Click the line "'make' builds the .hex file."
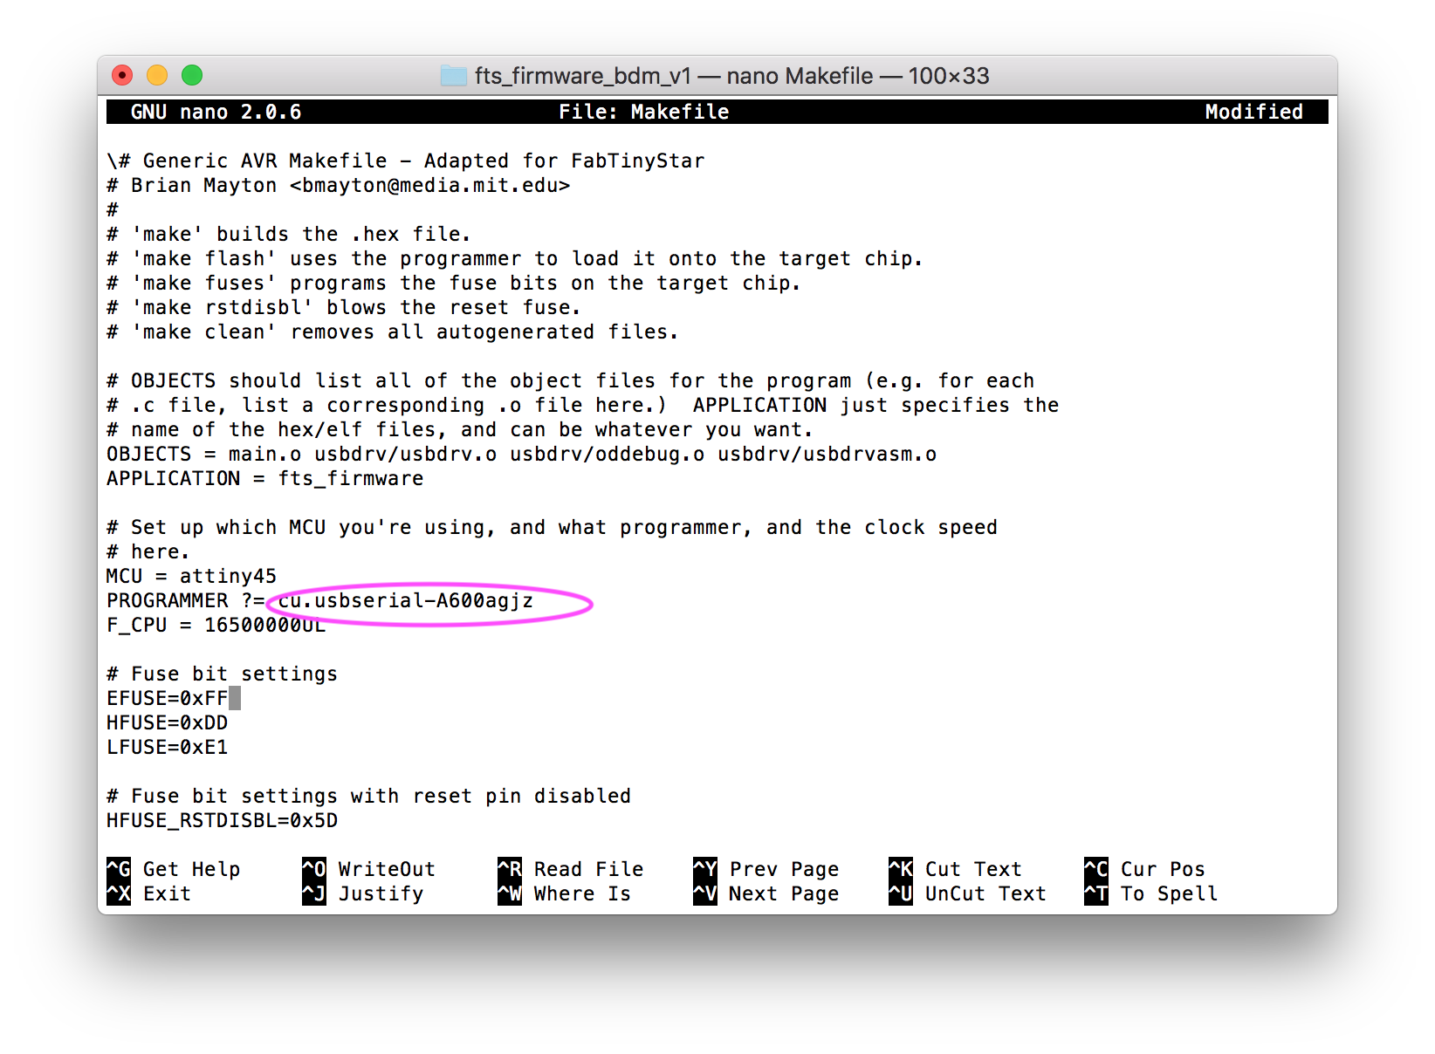The image size is (1435, 1054). point(289,234)
